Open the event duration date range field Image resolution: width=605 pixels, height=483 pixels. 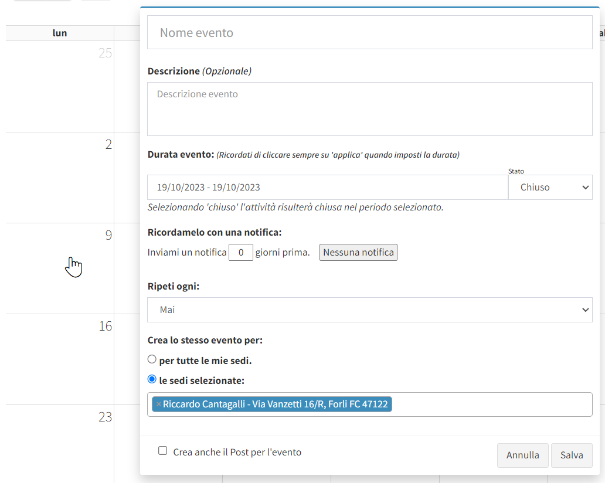click(x=327, y=188)
